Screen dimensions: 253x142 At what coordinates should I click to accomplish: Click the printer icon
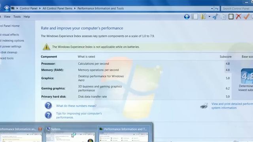point(204,106)
